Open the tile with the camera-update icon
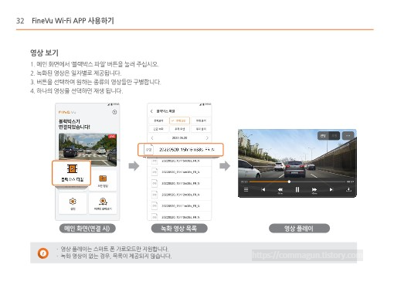 [103, 203]
